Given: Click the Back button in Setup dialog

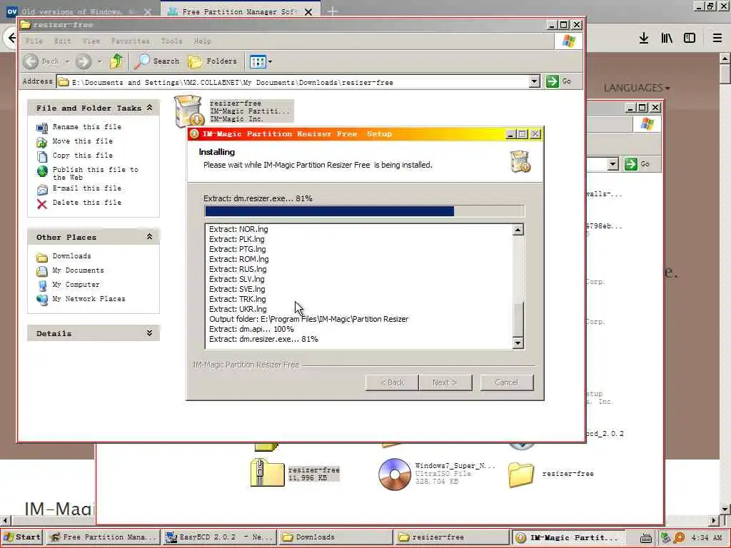Looking at the screenshot, I should coord(392,382).
